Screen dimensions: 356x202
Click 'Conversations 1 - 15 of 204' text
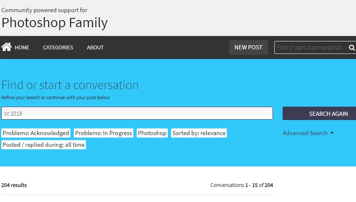[242, 185]
